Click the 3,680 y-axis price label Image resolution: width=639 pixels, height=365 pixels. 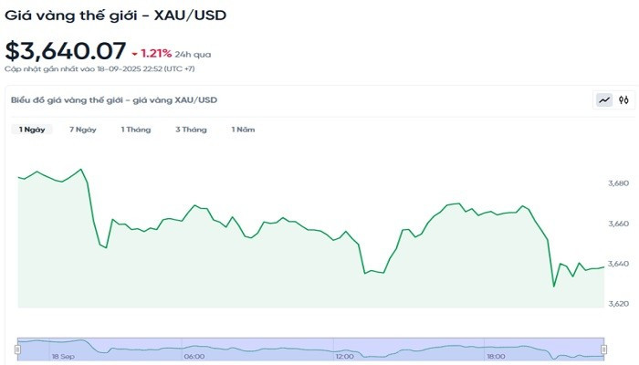618,184
